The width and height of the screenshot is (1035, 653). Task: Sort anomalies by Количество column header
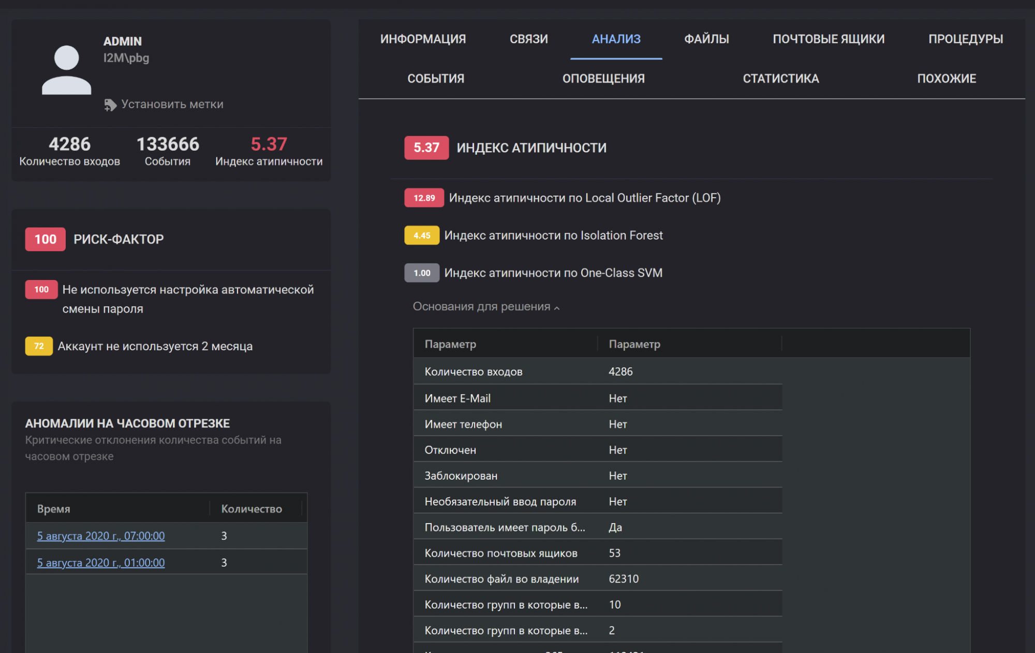(252, 509)
